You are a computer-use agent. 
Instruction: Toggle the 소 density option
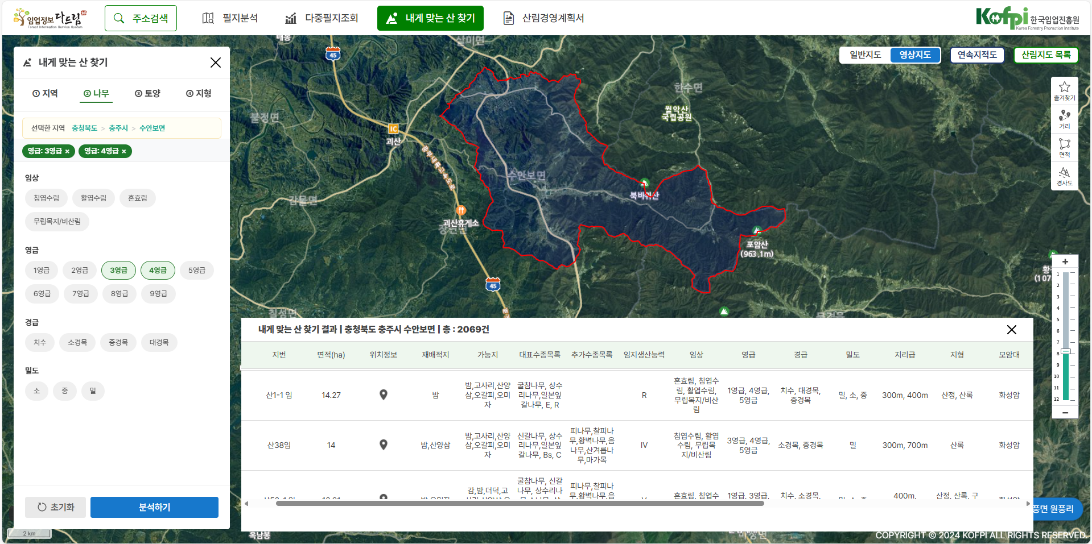36,391
